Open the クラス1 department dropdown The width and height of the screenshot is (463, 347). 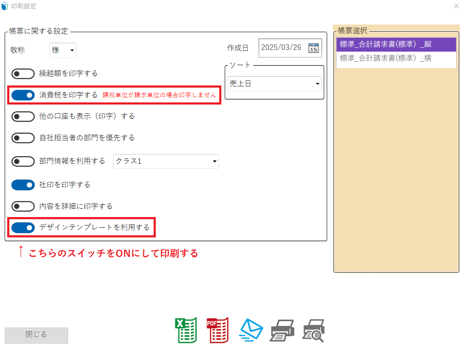coord(165,161)
